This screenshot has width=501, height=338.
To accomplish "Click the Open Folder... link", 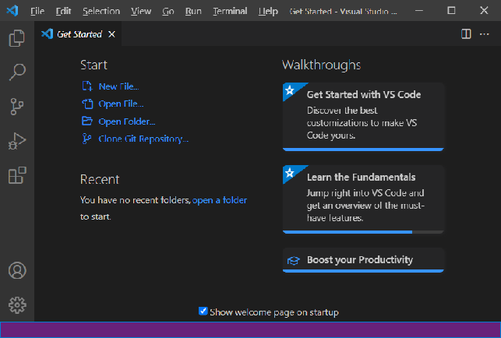I will pos(127,121).
